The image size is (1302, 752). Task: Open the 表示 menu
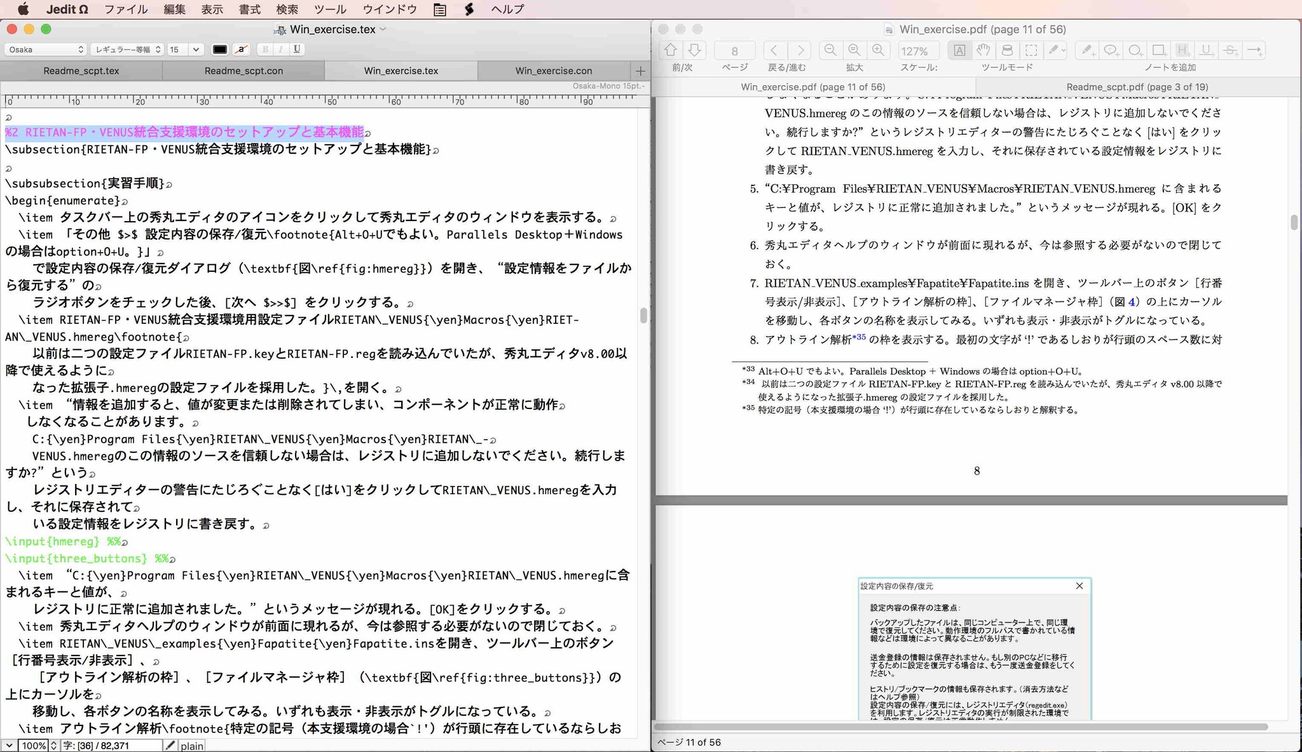click(212, 9)
